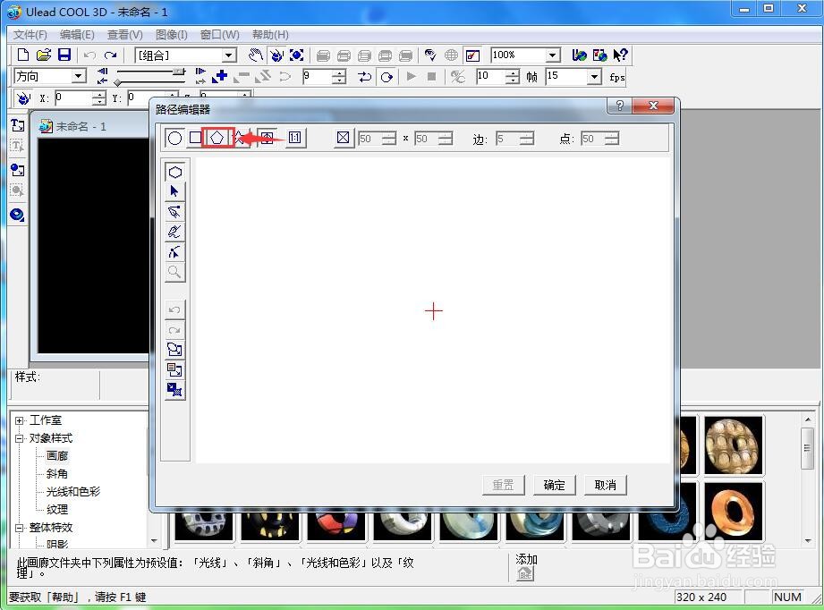
Task: Click the context help arrow-question icon
Action: (x=621, y=55)
